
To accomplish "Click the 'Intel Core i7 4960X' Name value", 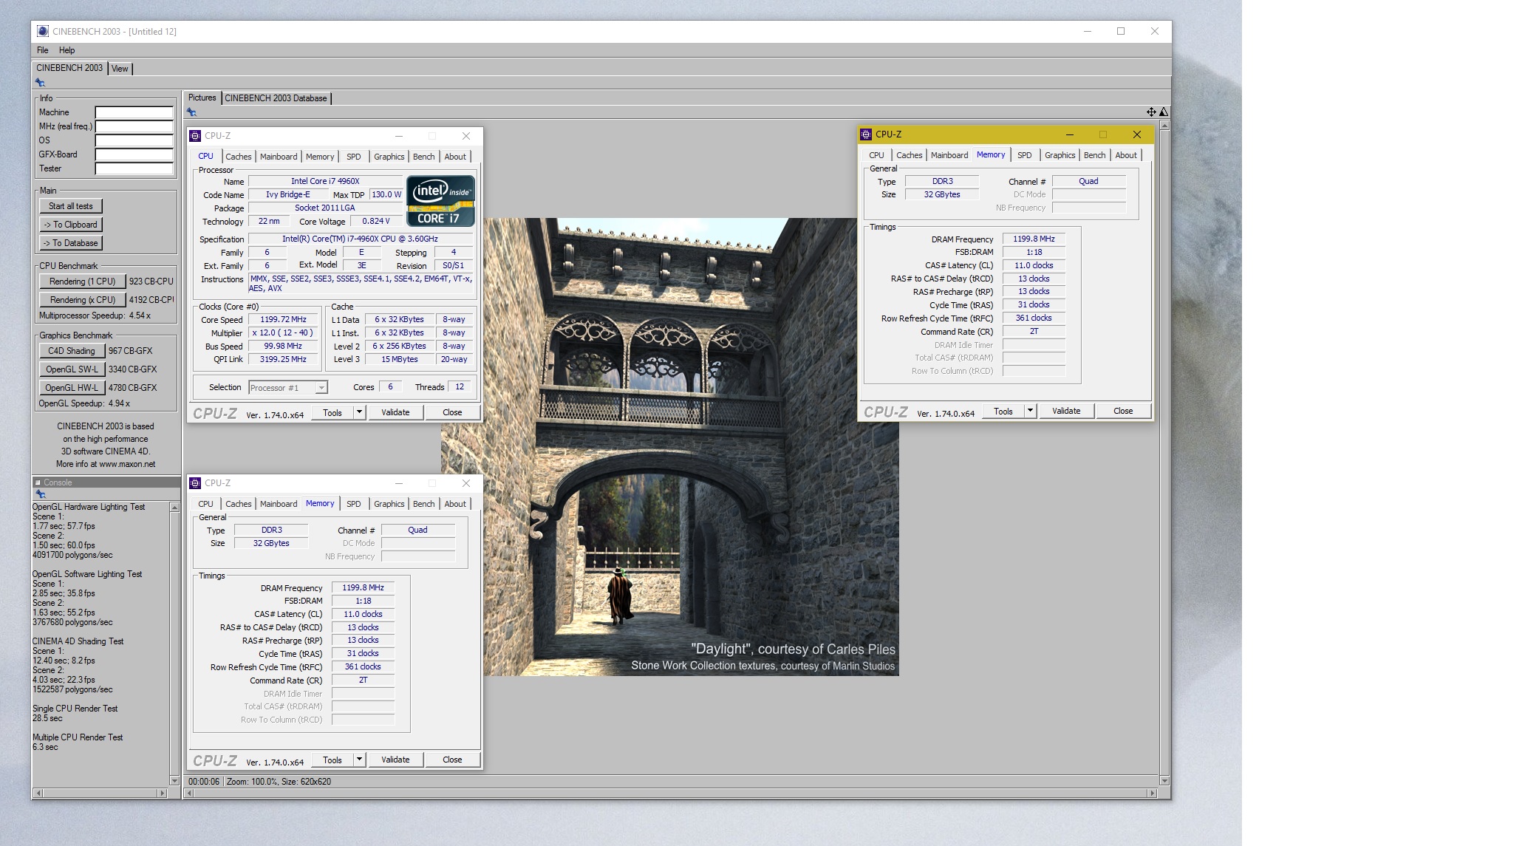I will point(325,181).
